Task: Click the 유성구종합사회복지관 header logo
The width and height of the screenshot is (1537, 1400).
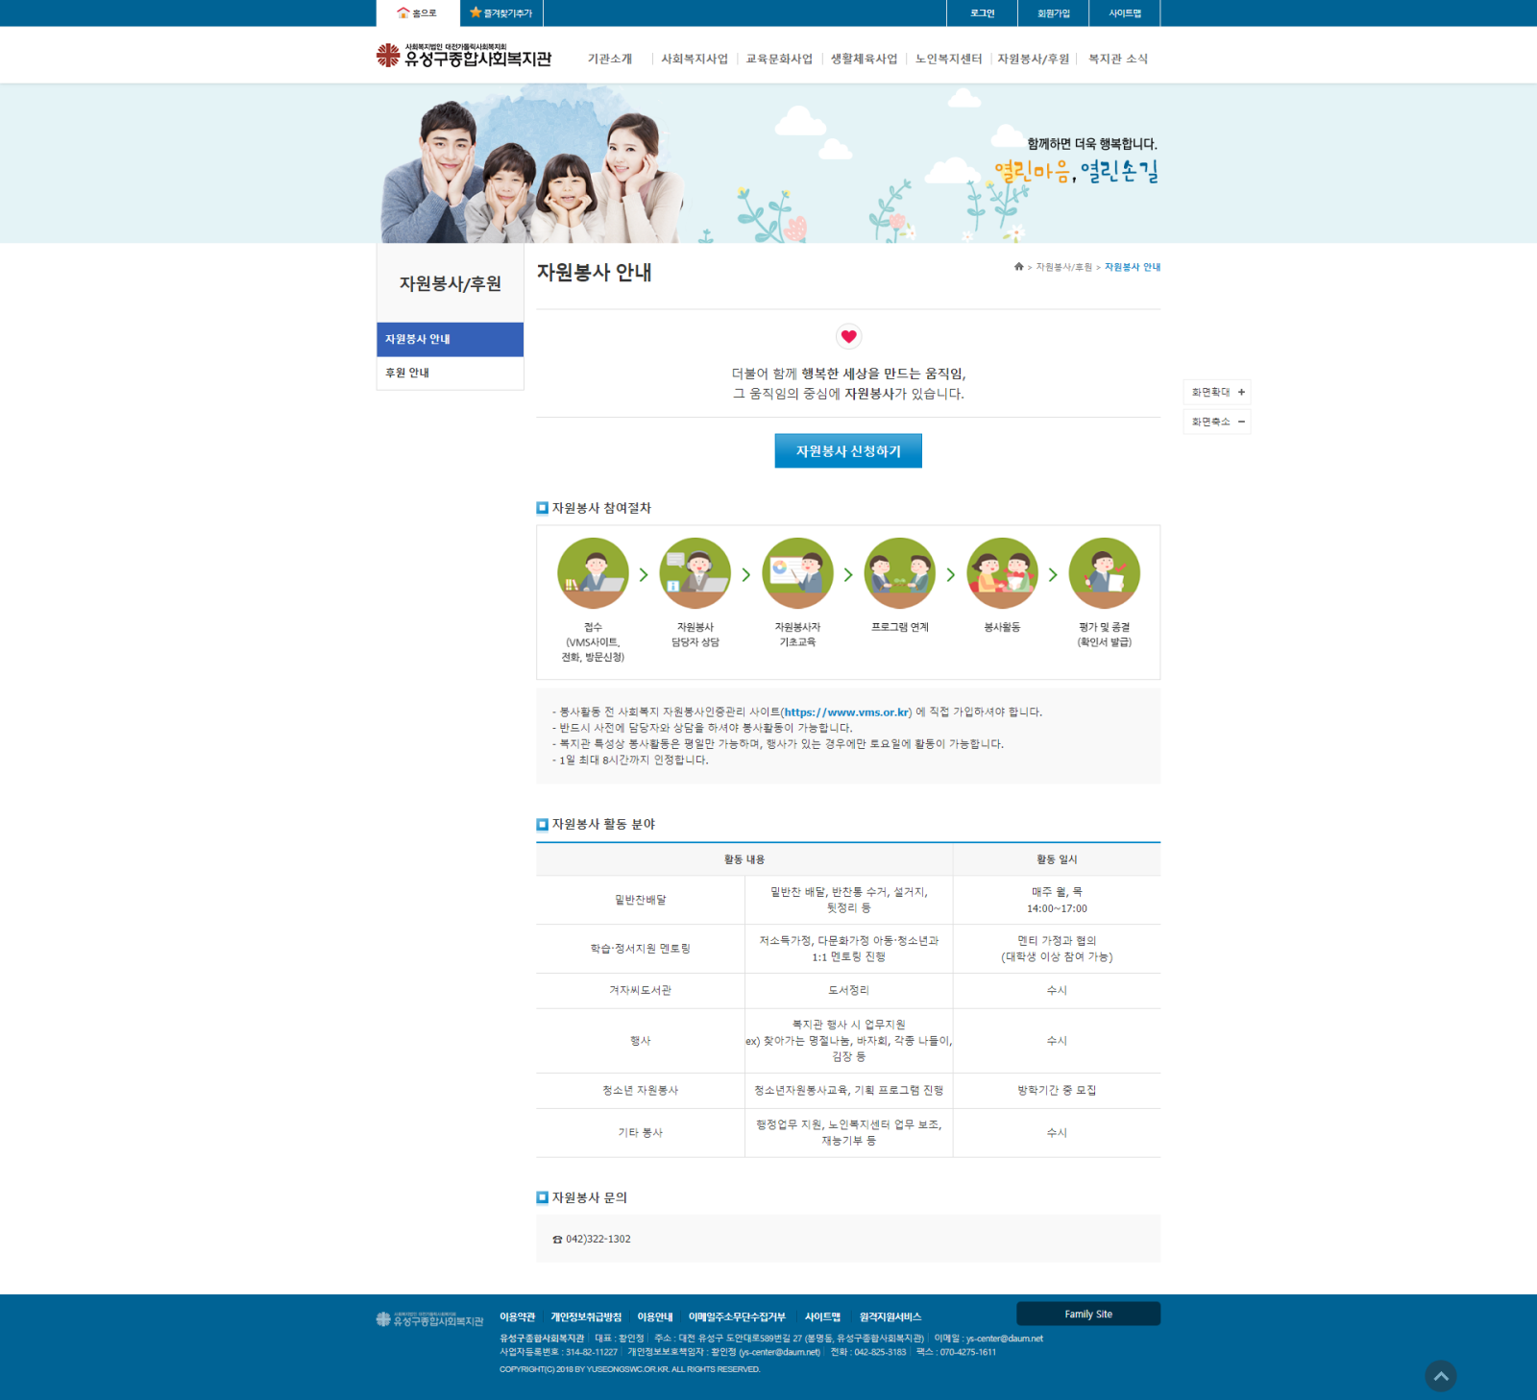Action: [x=464, y=56]
